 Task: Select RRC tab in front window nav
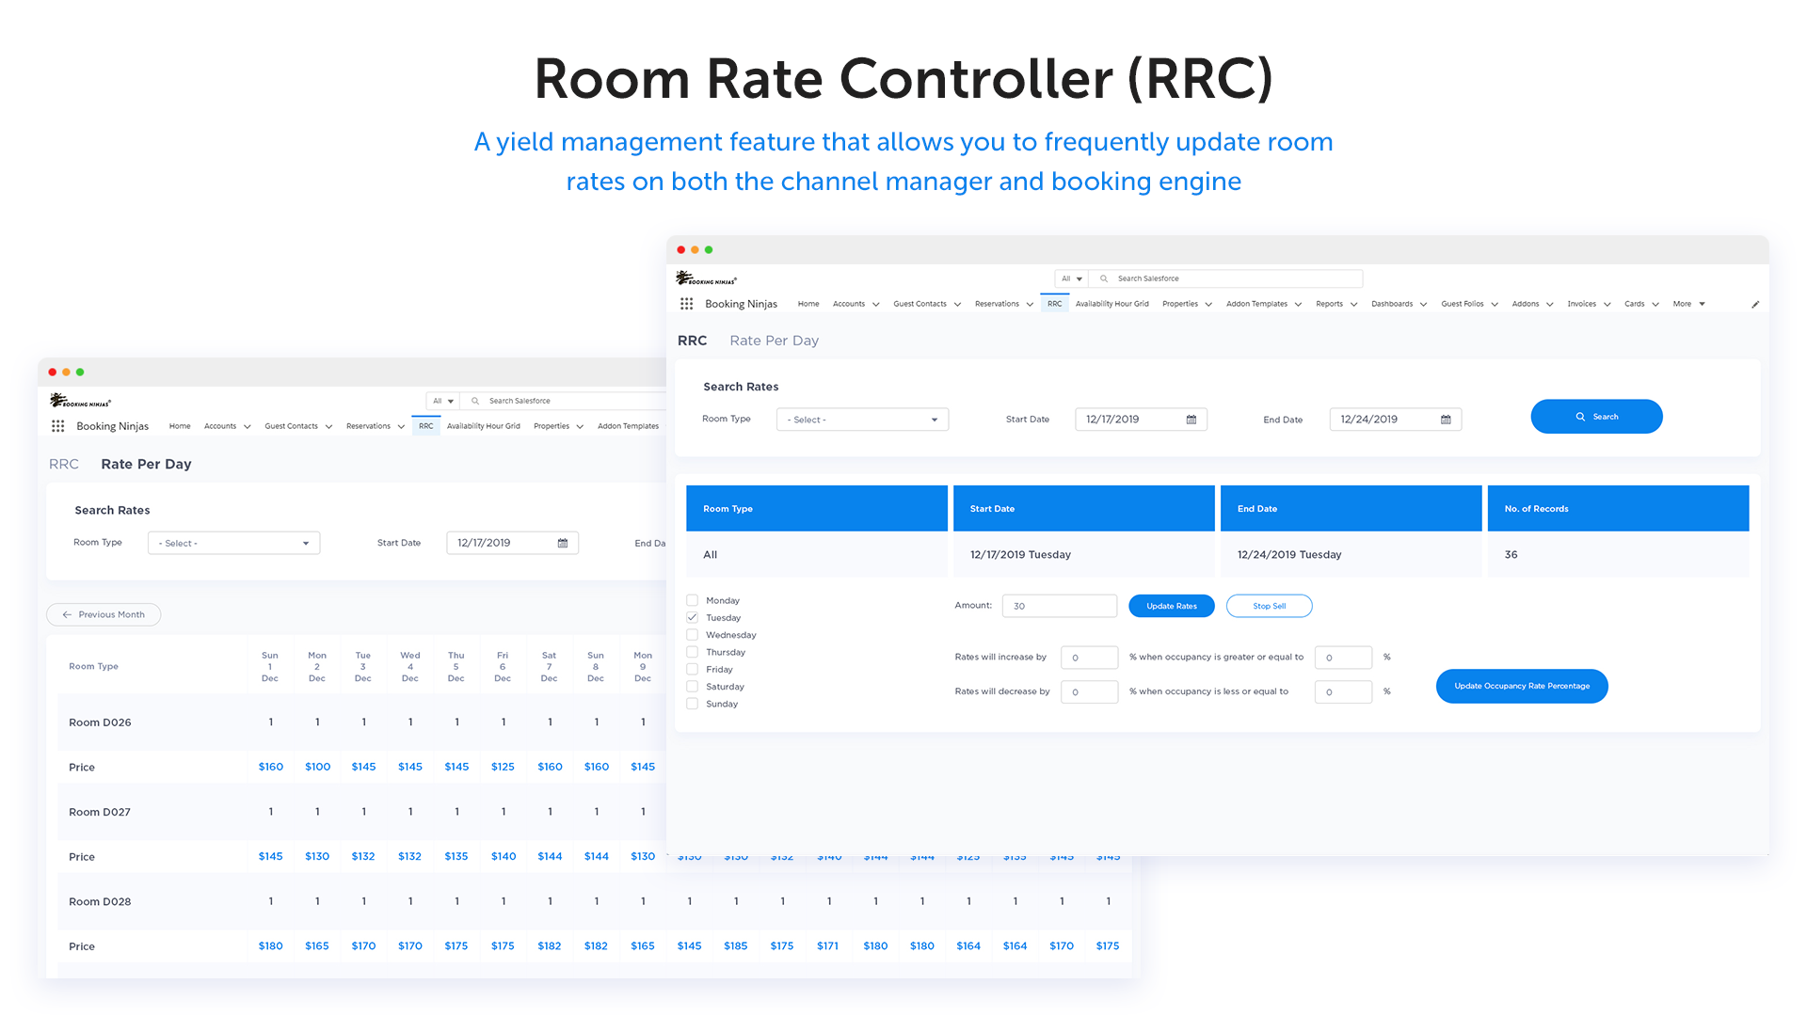coord(1054,304)
